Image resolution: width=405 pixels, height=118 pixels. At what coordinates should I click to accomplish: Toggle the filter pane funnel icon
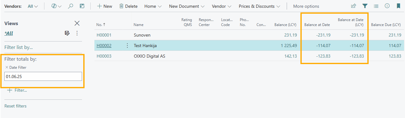click(x=365, y=6)
